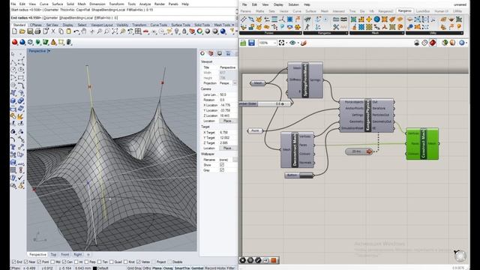480x270 pixels.
Task: Click Save icon in Rhino toolbar
Action: (x=30, y=31)
